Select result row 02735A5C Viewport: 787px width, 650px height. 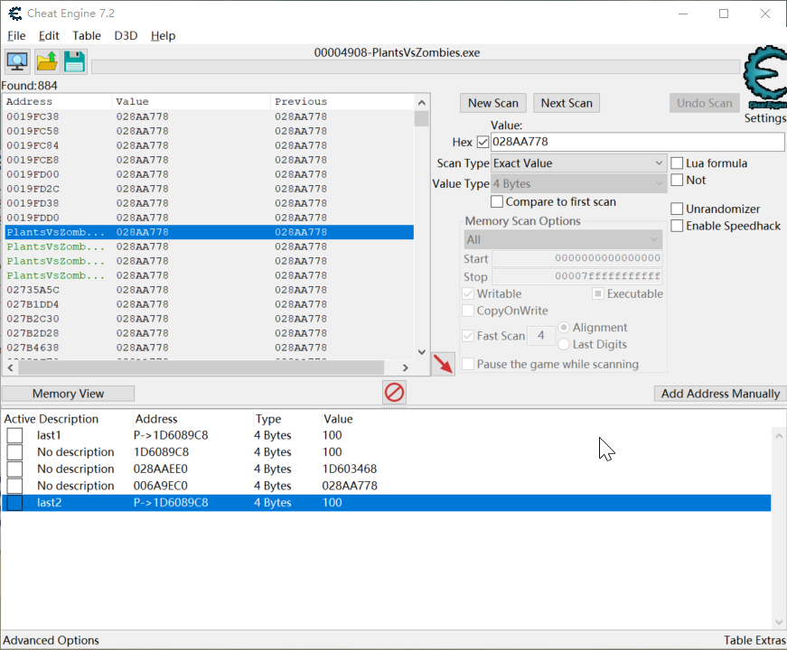(210, 290)
